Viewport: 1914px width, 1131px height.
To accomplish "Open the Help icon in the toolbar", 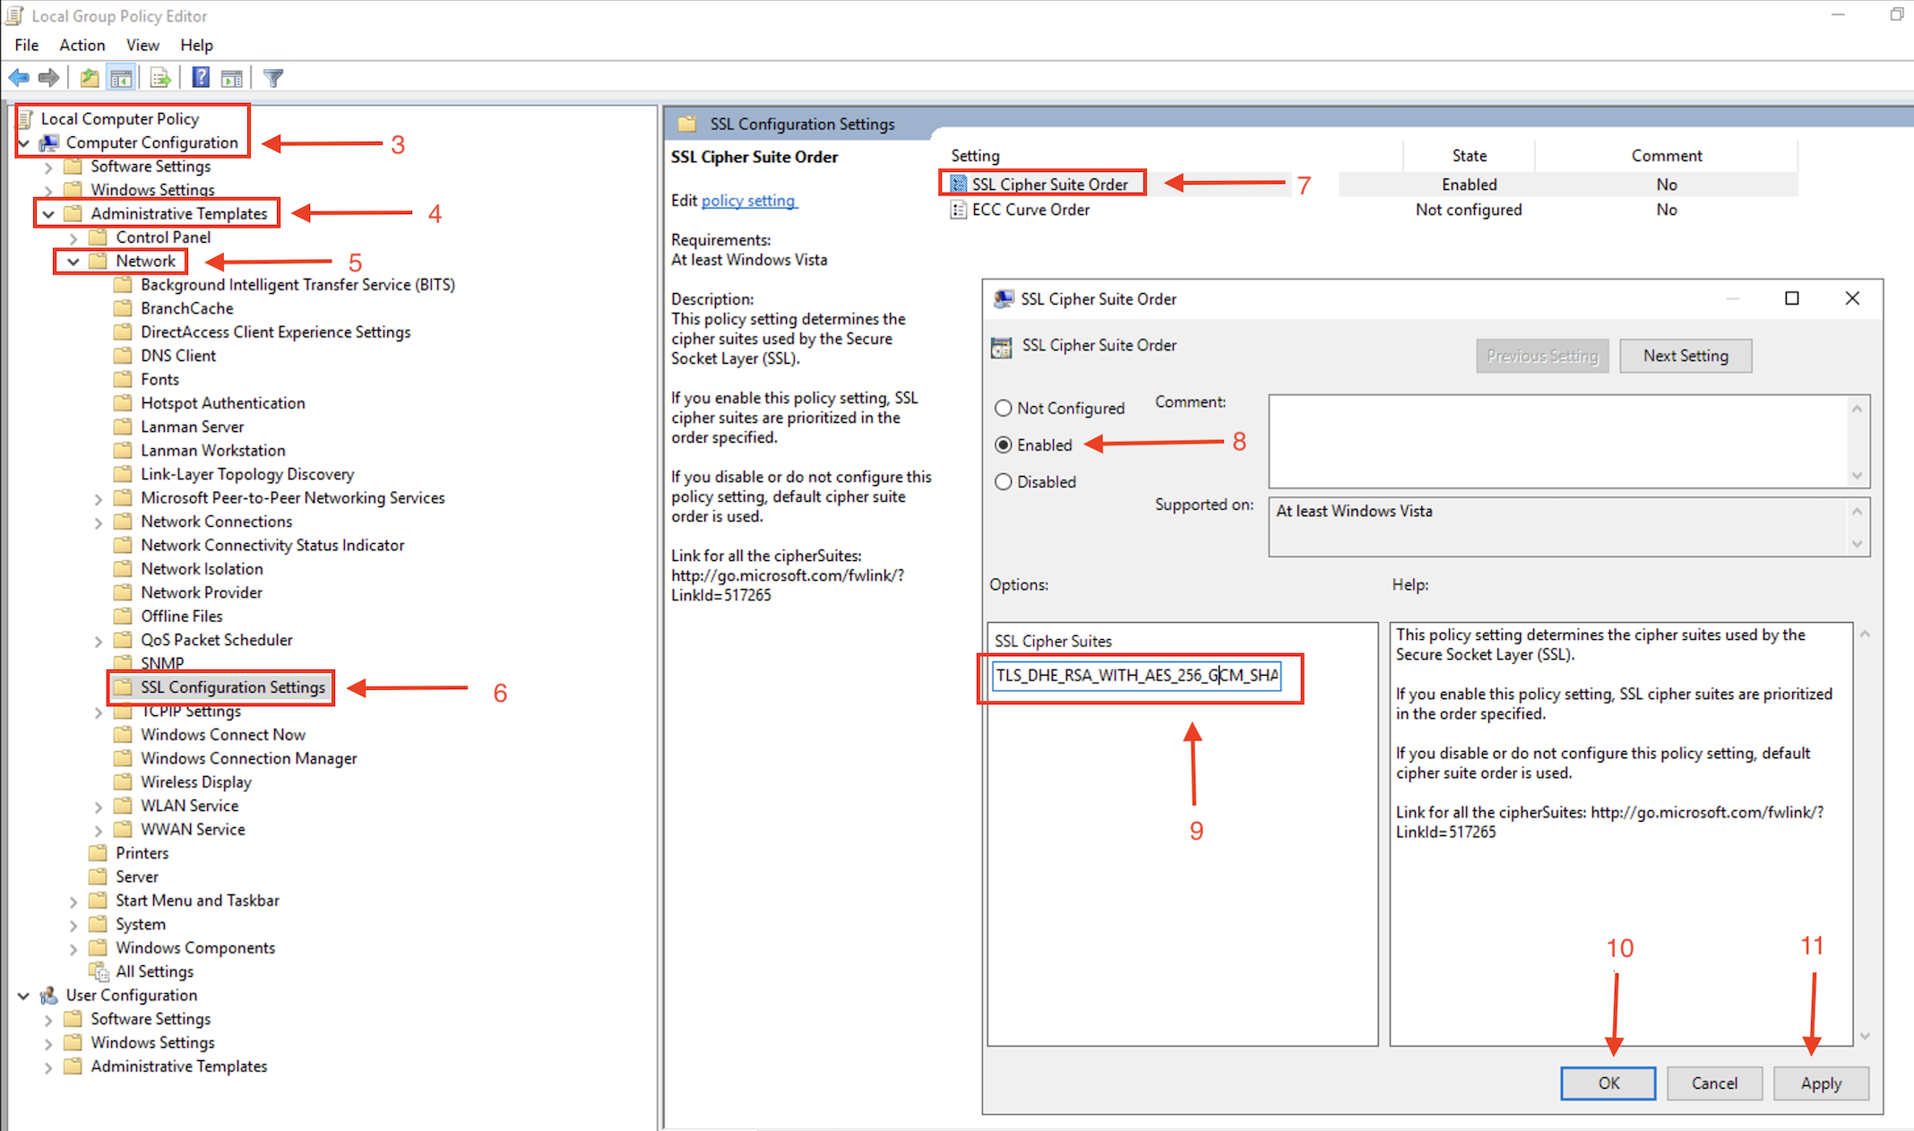I will coord(200,77).
